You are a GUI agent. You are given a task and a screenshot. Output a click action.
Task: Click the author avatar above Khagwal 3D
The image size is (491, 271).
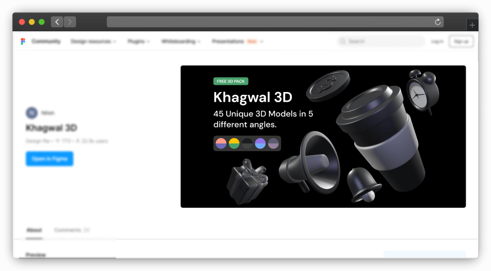point(32,113)
